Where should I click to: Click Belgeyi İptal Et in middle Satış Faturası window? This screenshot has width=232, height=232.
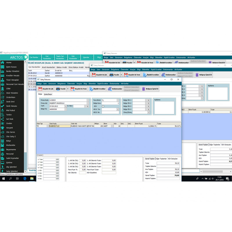tap(204, 75)
